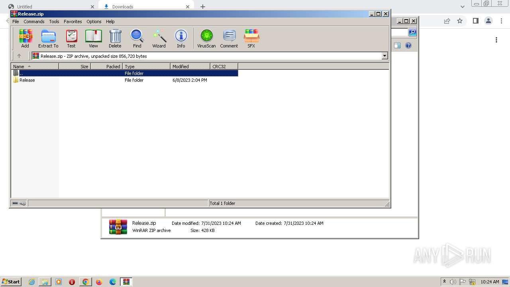Click the Explorer help question icon

pos(408,45)
